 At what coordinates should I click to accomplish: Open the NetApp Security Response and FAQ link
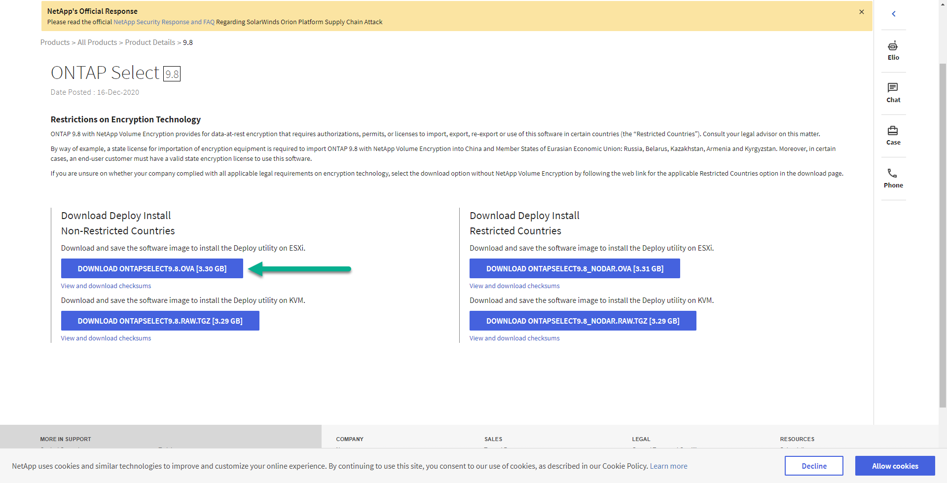tap(164, 22)
